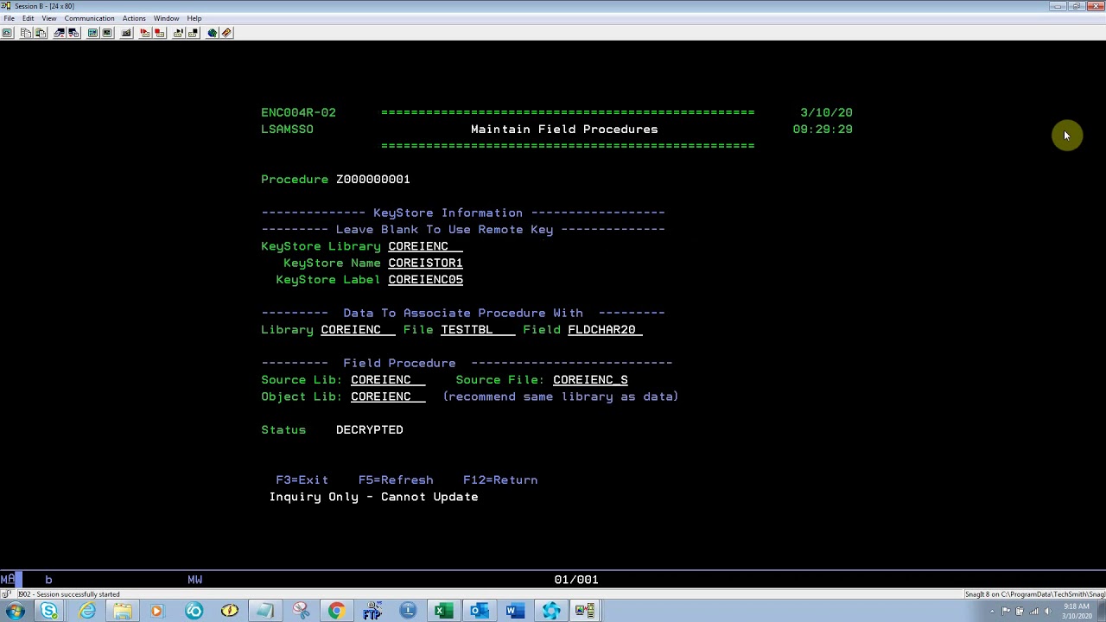The image size is (1106, 622).
Task: Open the Edit menu
Action: tap(29, 18)
